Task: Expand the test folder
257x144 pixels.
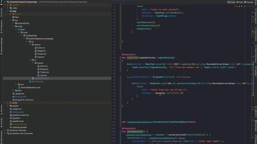Action: 13,91
